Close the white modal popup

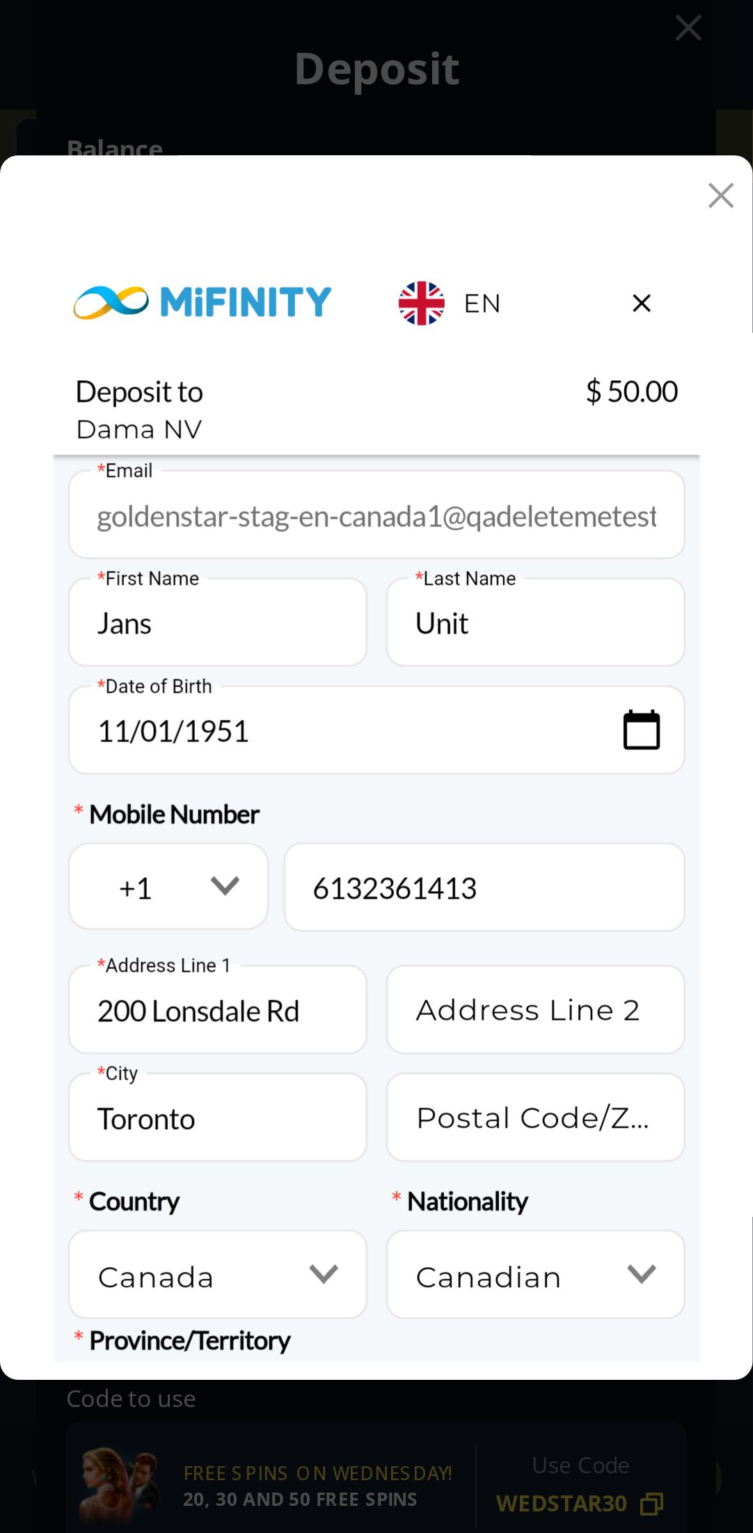coord(720,196)
